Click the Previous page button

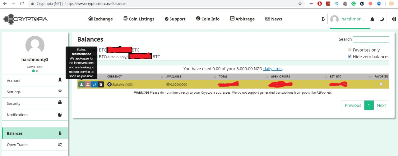[353, 105]
